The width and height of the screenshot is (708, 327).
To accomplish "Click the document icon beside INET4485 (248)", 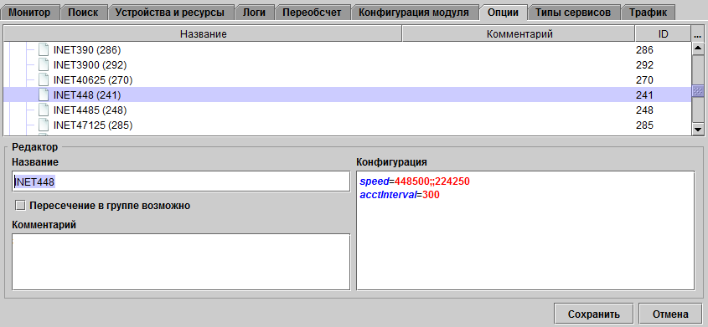I will [x=44, y=110].
